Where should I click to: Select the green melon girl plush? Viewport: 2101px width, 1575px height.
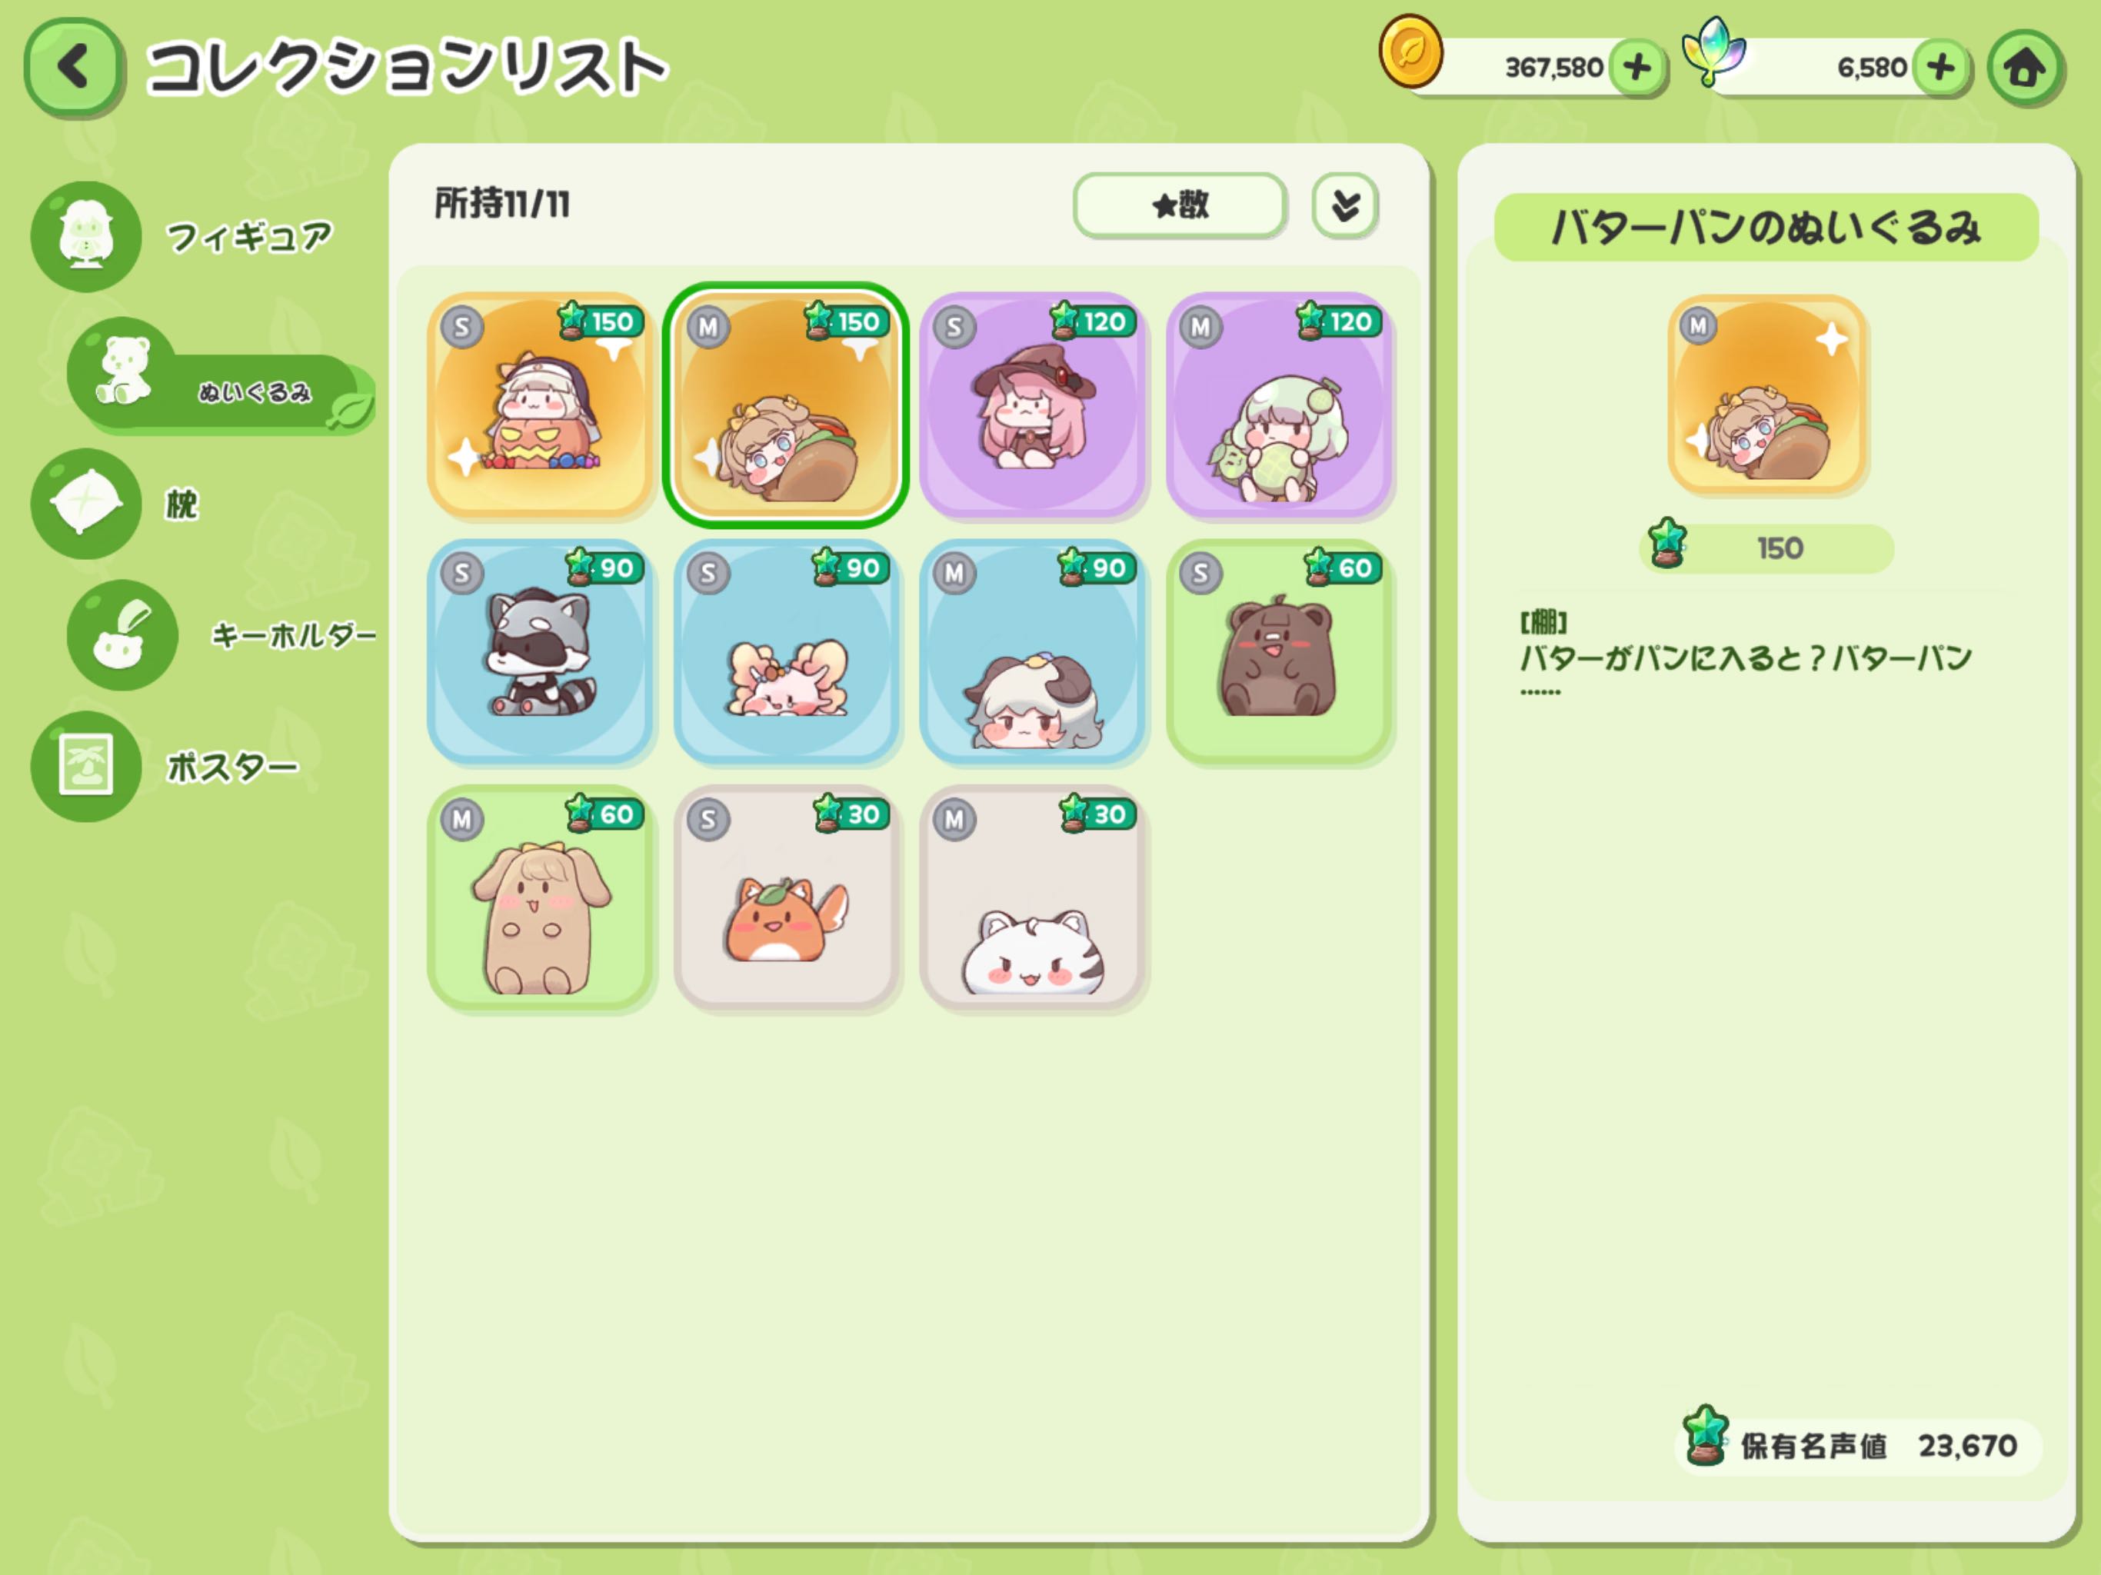[1280, 404]
